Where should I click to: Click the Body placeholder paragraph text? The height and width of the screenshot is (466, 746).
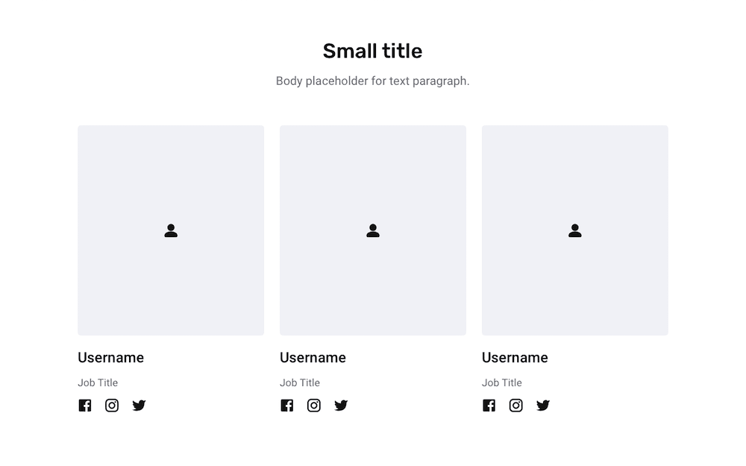372,81
